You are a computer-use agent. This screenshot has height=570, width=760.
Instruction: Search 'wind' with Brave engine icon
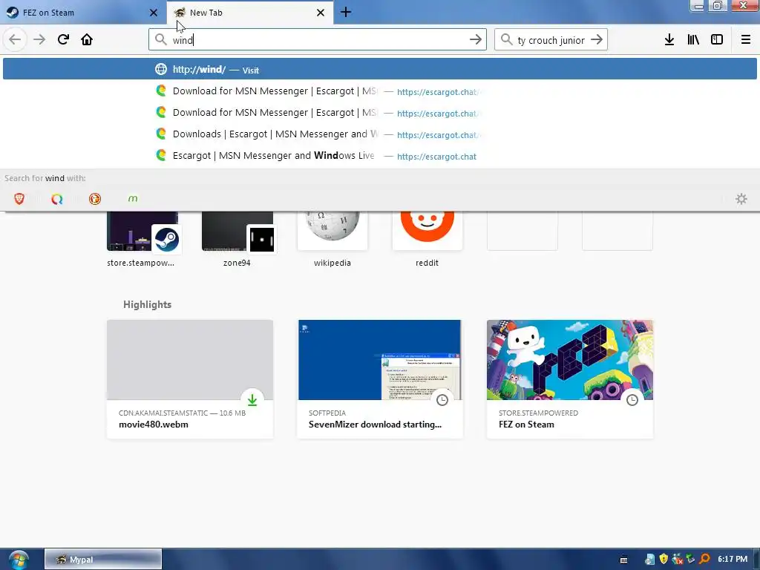click(x=19, y=199)
